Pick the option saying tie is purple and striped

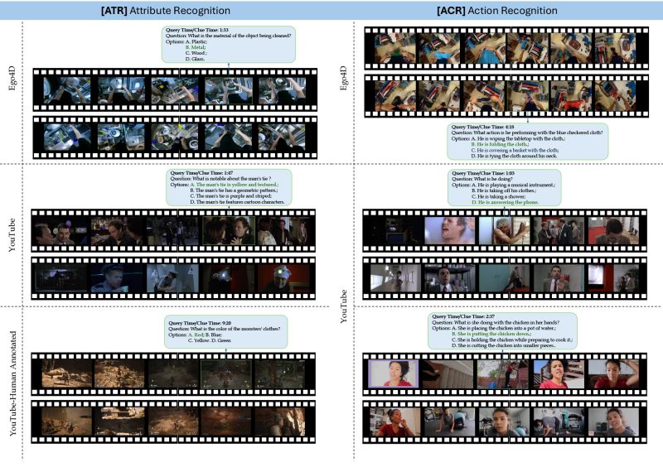231,196
